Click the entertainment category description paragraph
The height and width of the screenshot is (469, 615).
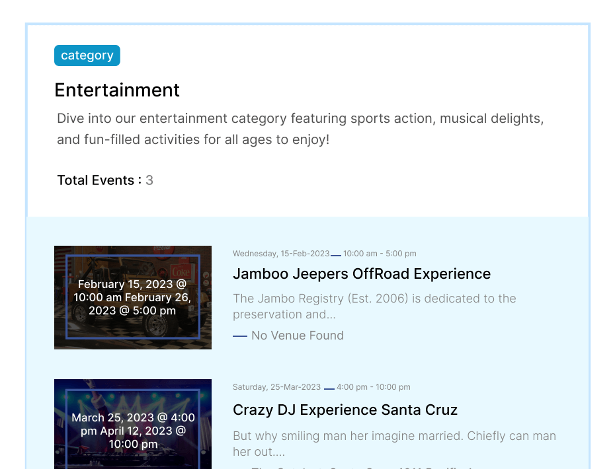(x=300, y=129)
